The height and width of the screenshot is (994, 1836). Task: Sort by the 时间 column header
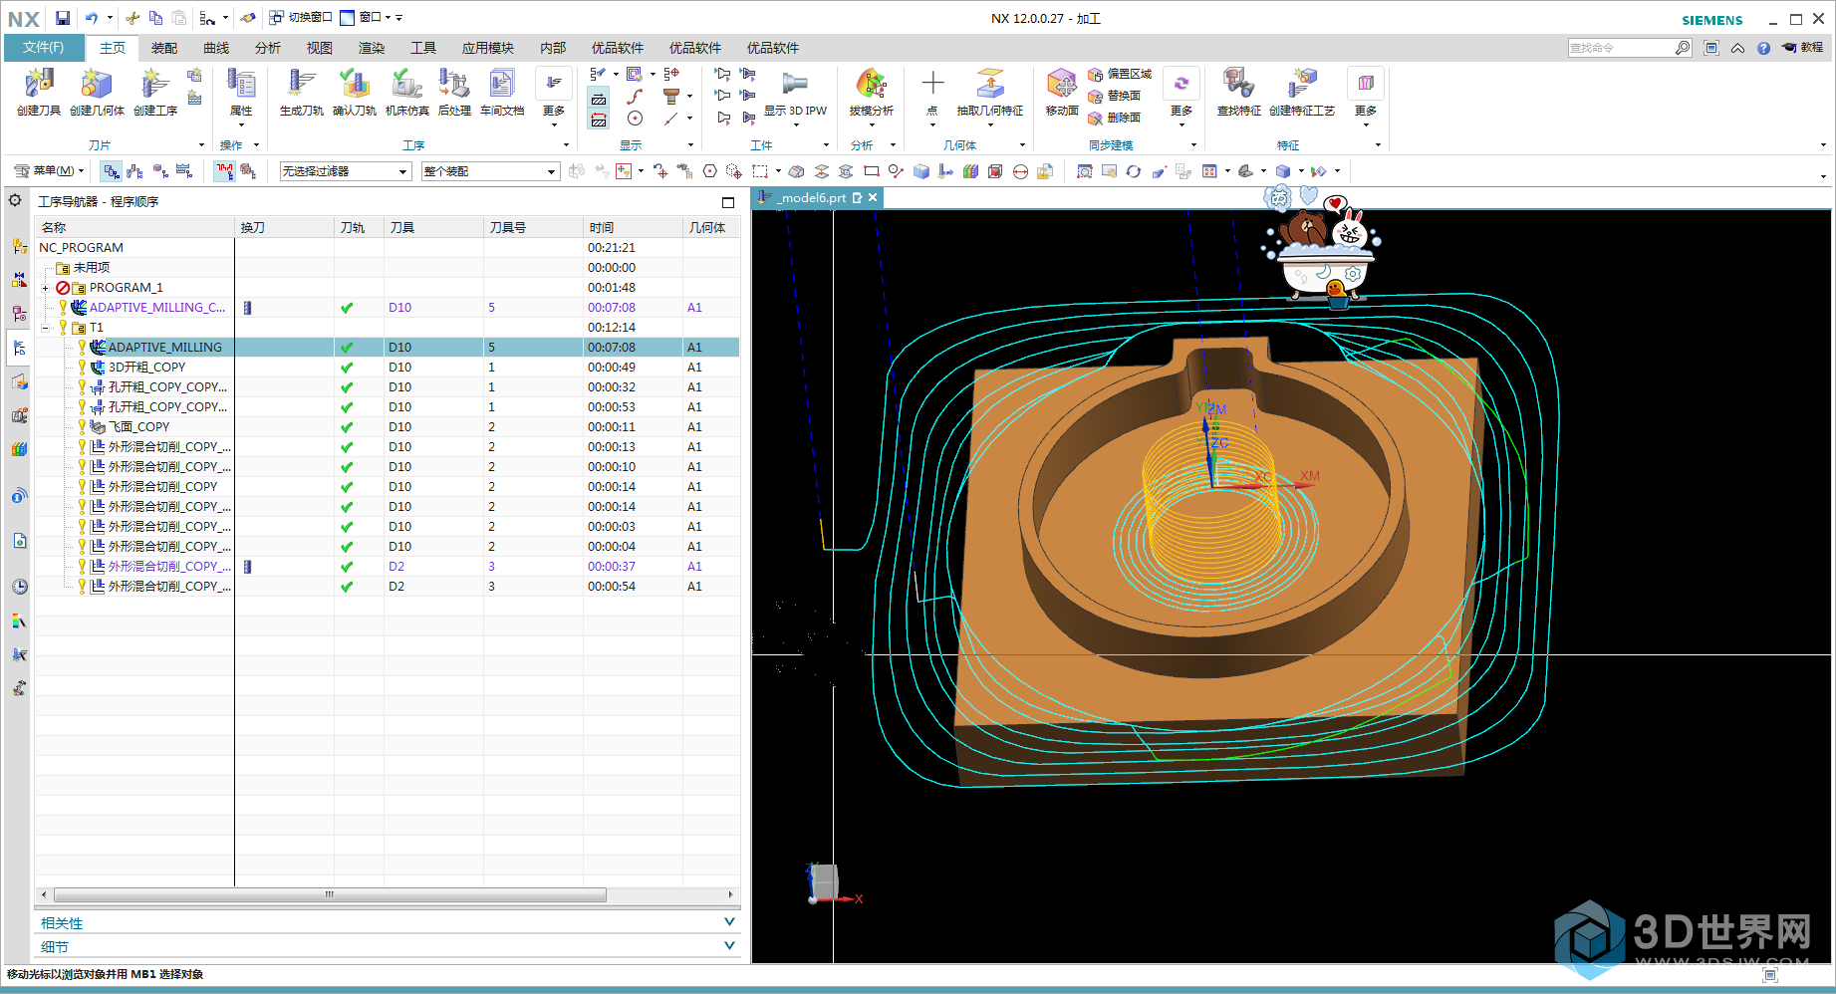633,228
